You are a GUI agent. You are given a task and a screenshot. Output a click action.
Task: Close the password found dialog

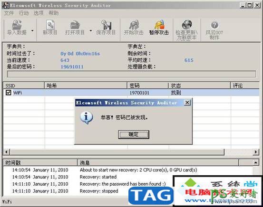pyautogui.click(x=187, y=103)
